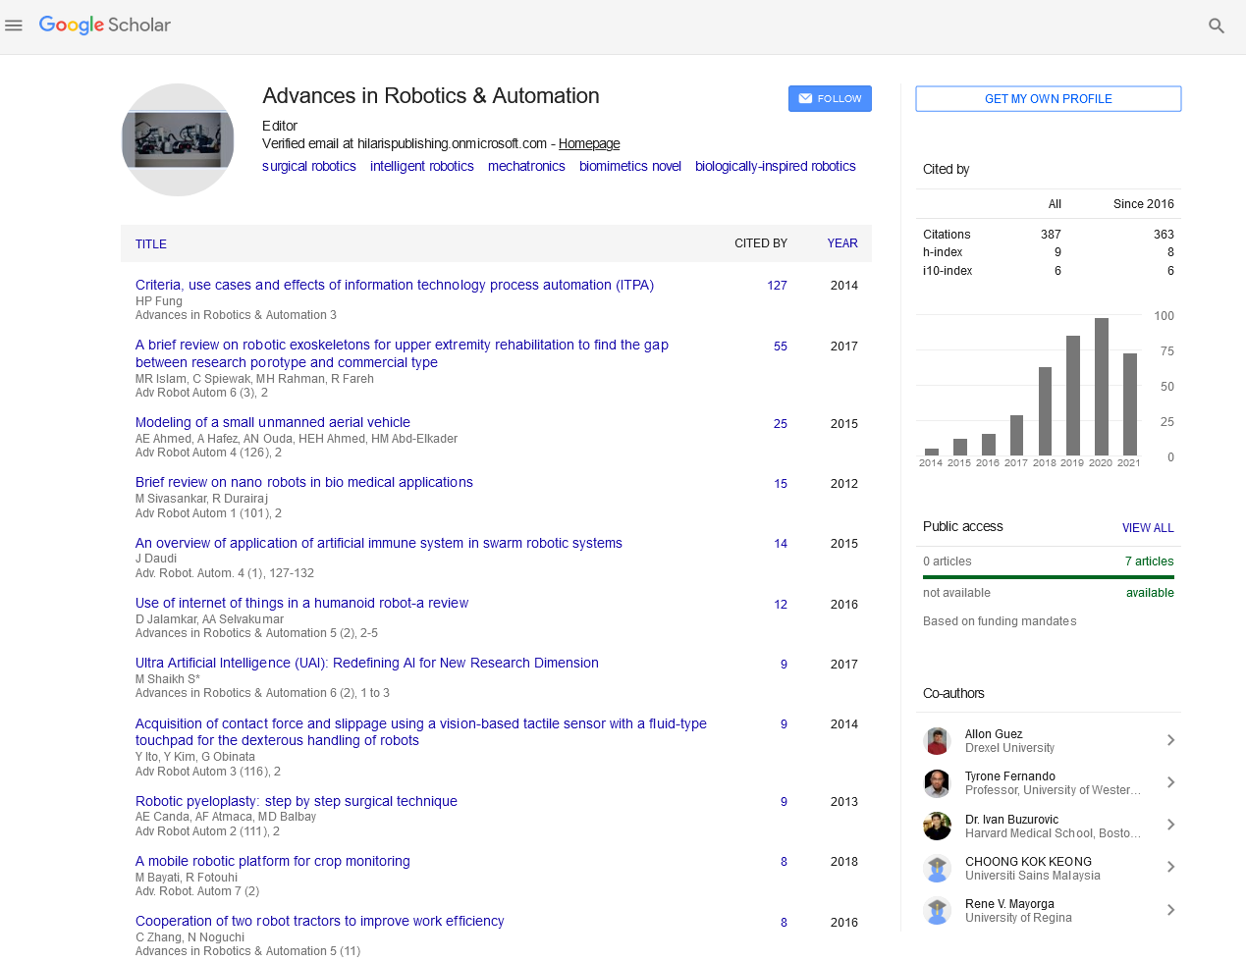The image size is (1246, 962).
Task: Click the 2020 bar in citations chart
Action: 1101,386
